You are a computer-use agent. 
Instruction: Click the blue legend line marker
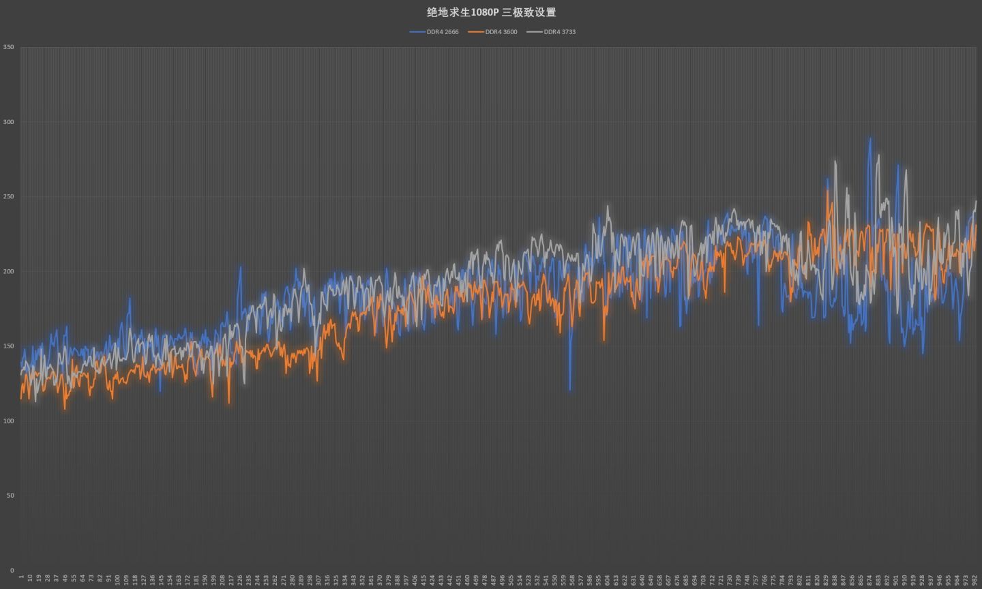[417, 32]
